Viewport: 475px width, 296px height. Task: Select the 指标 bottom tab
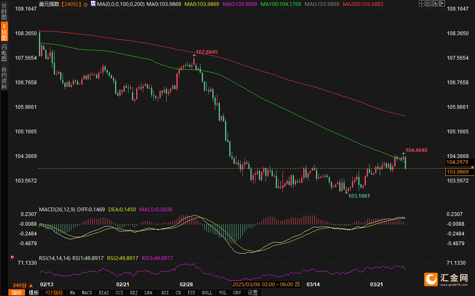[17, 293]
